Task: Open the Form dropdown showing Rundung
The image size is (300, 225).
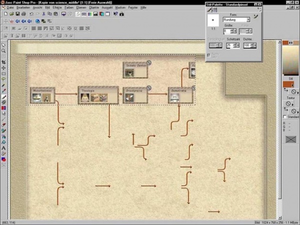Action: [x=236, y=20]
